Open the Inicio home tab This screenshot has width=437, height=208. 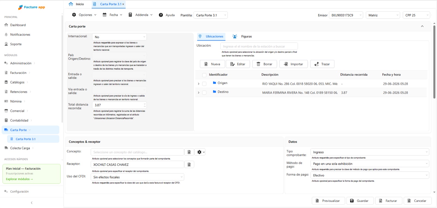[76, 4]
